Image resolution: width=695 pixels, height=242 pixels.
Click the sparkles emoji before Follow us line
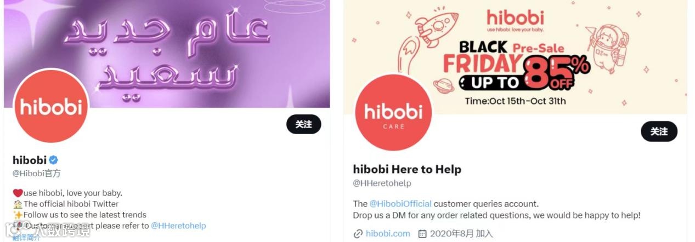tap(18, 215)
